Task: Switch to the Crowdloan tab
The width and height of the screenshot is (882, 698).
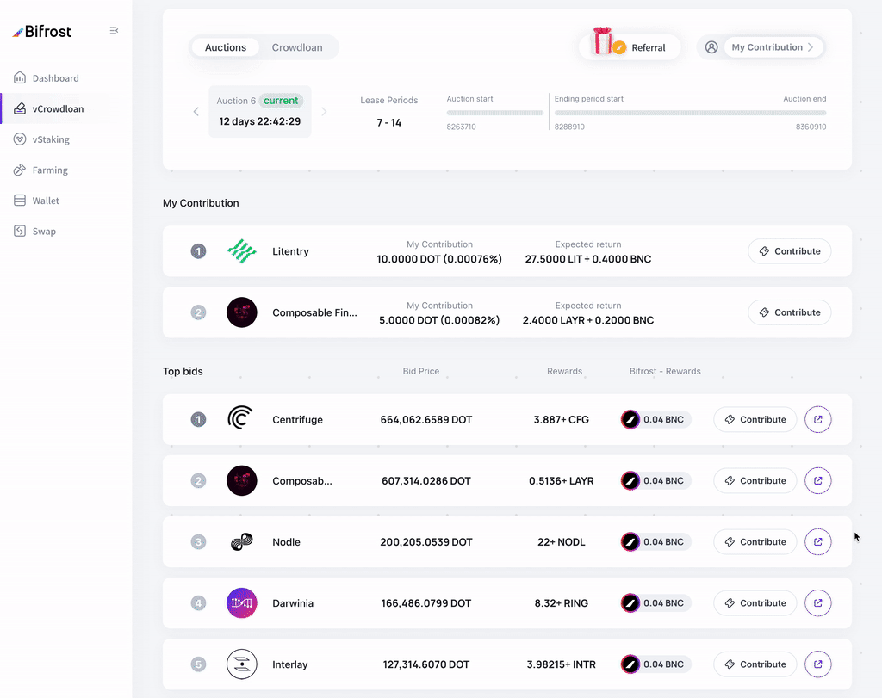Action: (x=297, y=47)
